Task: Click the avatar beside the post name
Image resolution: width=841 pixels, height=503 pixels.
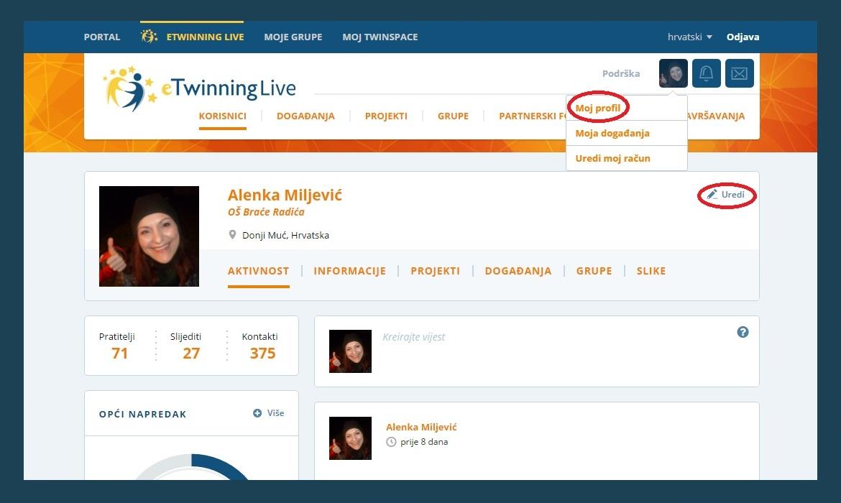Action: pos(350,438)
